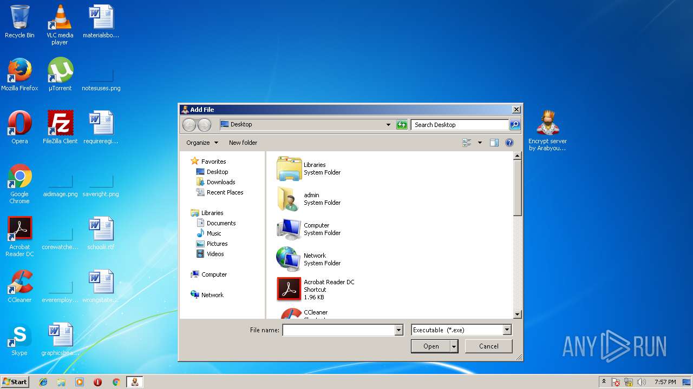
Task: Select schoolii.rtf desktop file
Action: pyautogui.click(x=101, y=233)
